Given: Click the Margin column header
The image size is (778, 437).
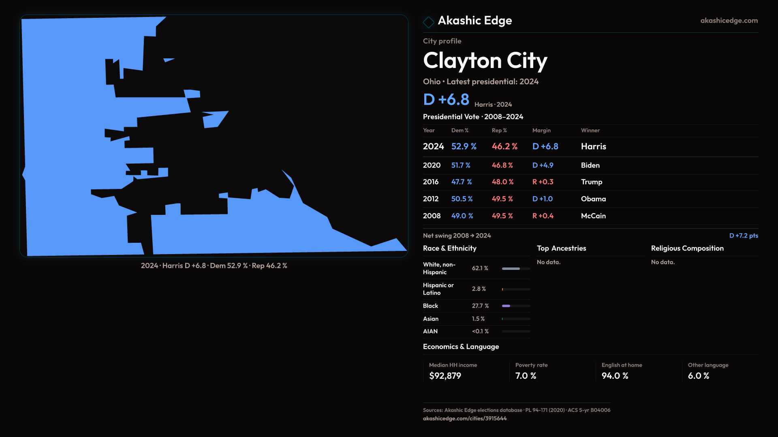Looking at the screenshot, I should click(x=541, y=130).
